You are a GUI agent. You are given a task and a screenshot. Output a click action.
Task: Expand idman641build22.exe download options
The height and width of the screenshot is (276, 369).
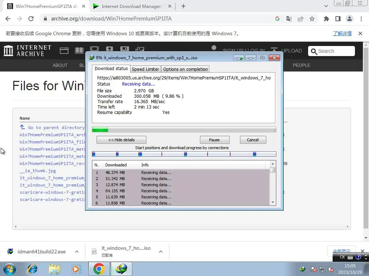click(x=77, y=252)
